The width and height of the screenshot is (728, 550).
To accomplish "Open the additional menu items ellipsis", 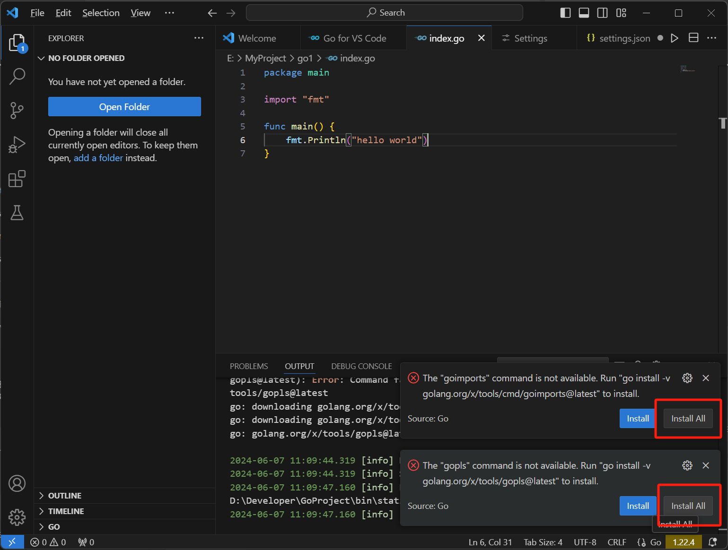I will pos(169,13).
